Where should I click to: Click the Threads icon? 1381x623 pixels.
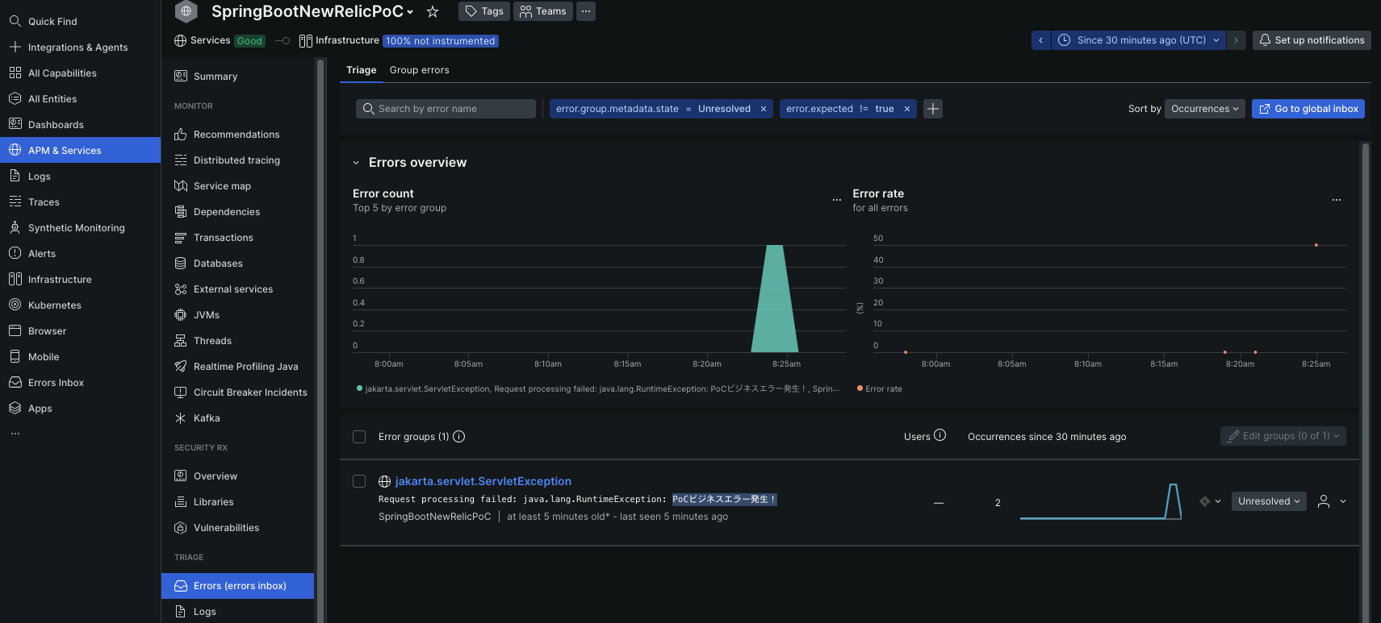point(181,340)
